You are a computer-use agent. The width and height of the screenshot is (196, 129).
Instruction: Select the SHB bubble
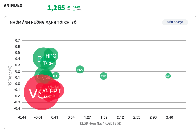[56, 76]
